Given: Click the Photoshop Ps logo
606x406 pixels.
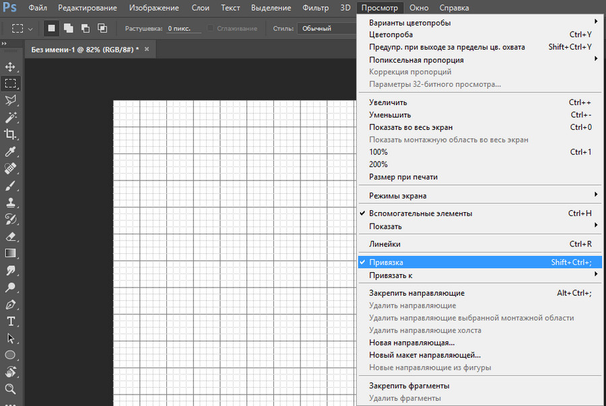Looking at the screenshot, I should coord(9,7).
